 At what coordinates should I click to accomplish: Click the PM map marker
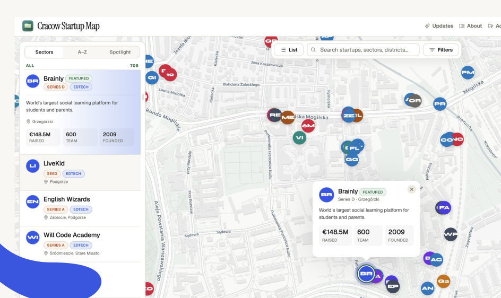[x=468, y=73]
